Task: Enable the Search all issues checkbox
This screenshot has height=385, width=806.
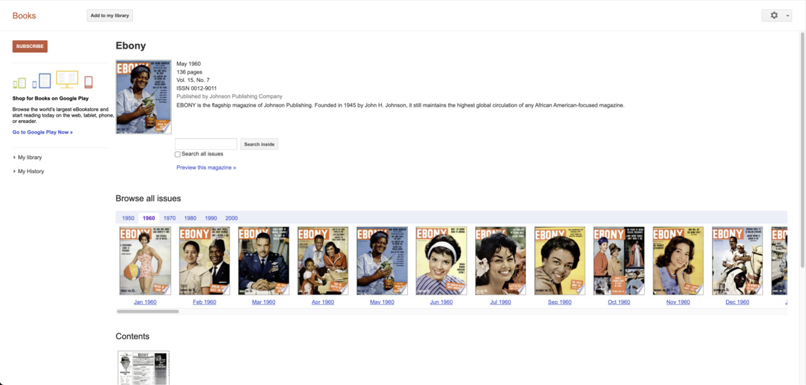Action: pyautogui.click(x=177, y=154)
